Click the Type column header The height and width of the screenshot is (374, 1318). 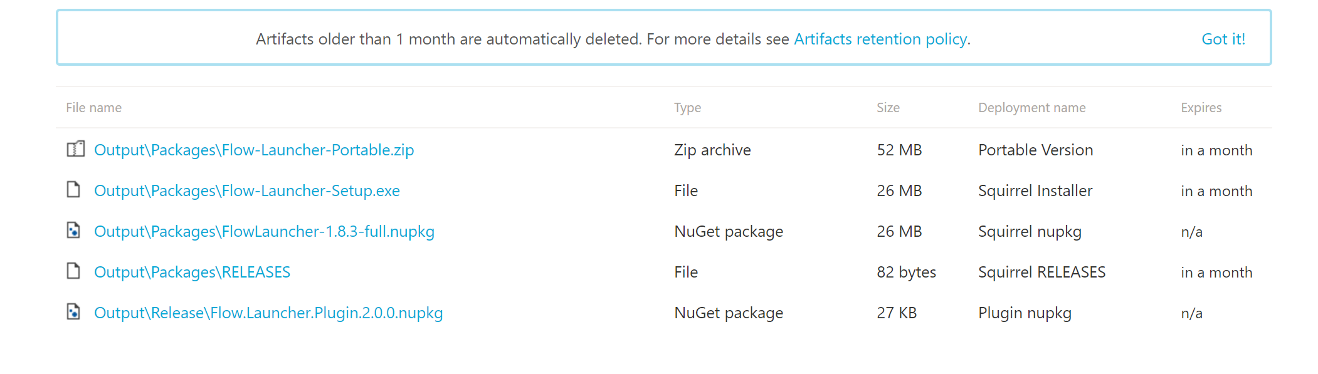pos(687,108)
